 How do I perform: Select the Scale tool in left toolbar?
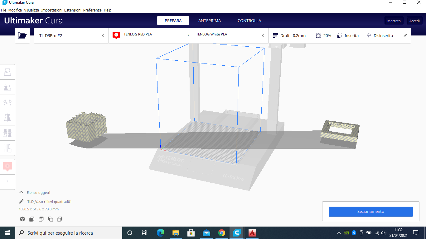7,87
